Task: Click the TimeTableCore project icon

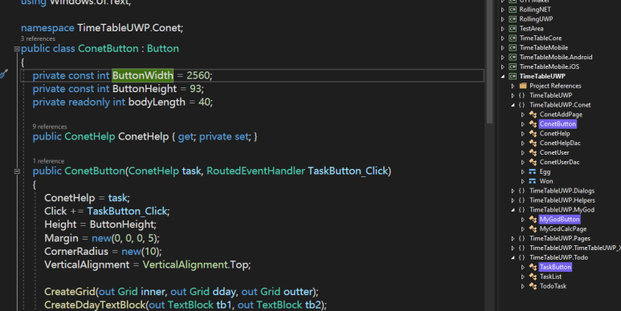Action: pyautogui.click(x=513, y=38)
